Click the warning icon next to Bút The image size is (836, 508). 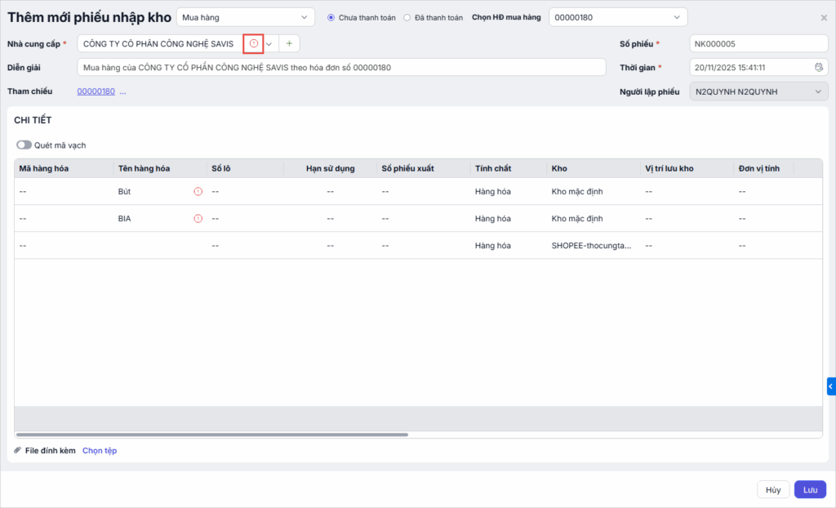[x=198, y=192]
